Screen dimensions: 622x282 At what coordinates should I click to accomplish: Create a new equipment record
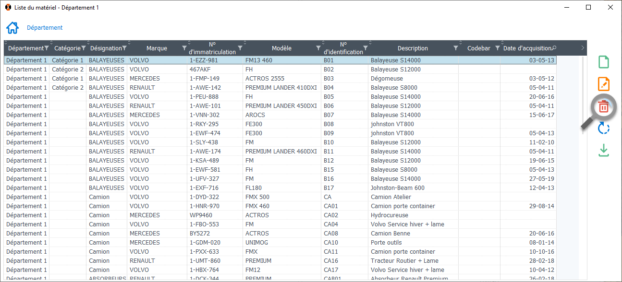click(x=604, y=62)
